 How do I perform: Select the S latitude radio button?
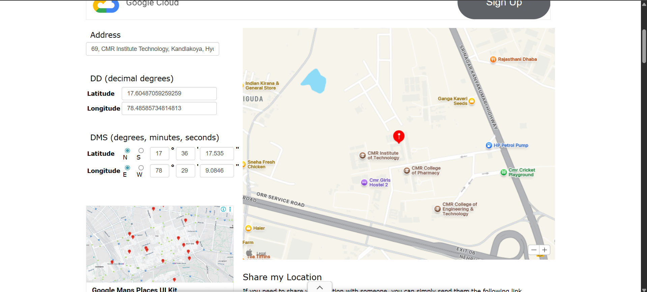point(141,150)
